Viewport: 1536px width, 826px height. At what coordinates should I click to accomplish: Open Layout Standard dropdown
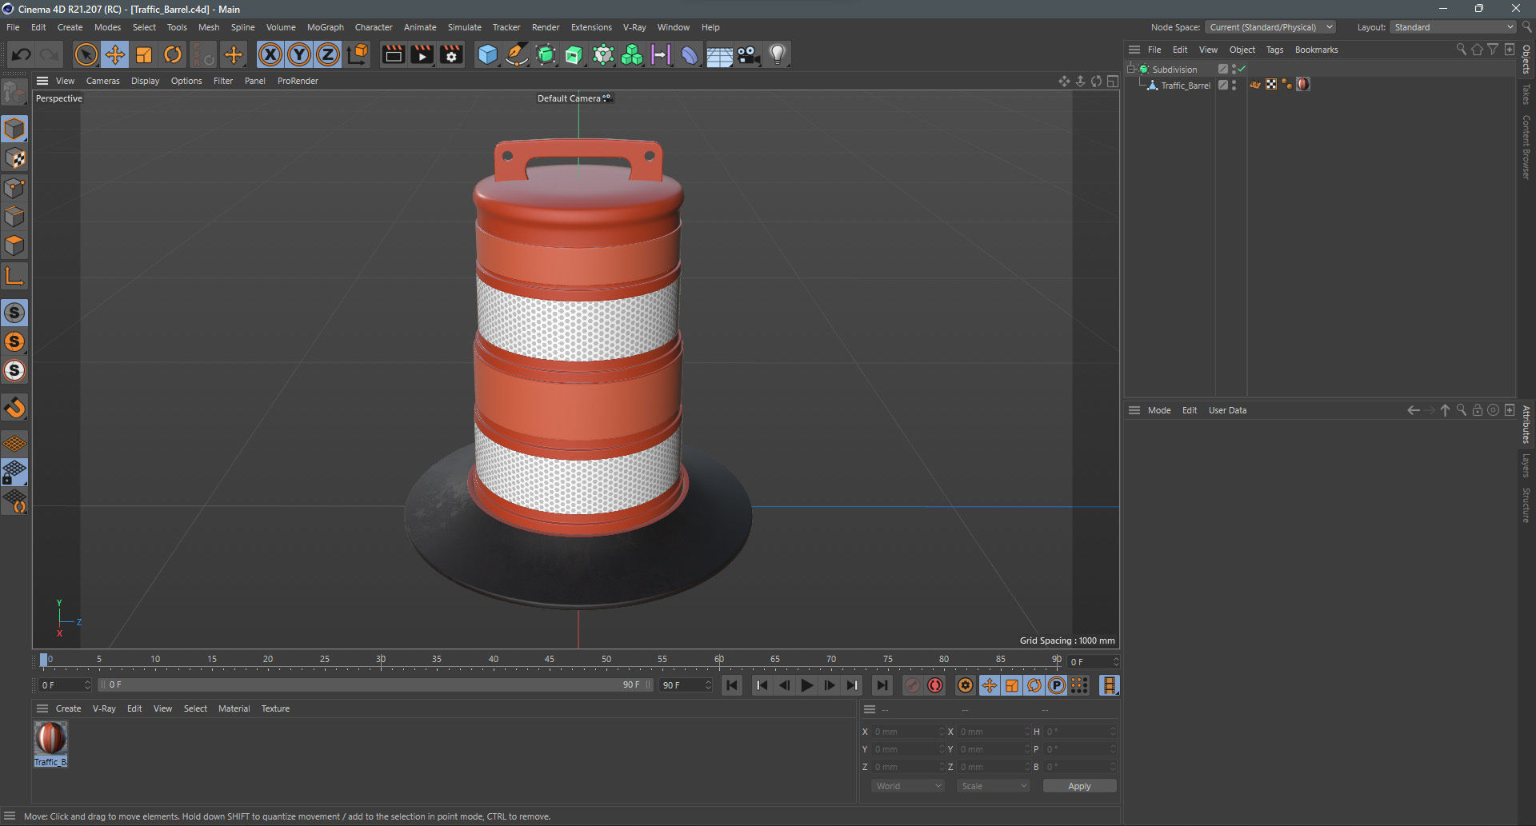point(1453,27)
